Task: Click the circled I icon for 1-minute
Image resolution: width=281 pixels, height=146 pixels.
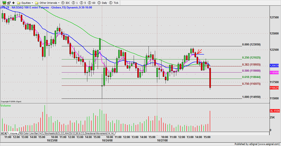Action: click(x=73, y=3)
